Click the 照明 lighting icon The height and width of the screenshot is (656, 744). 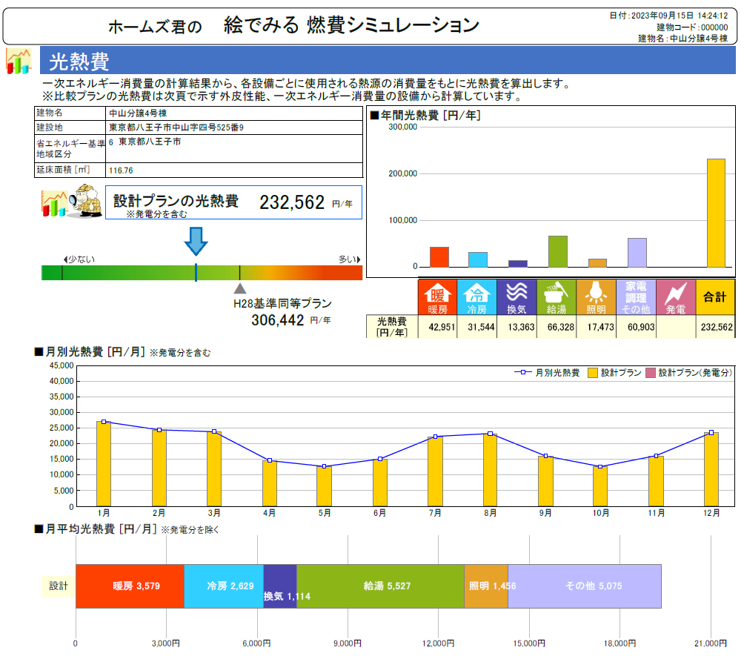click(597, 296)
